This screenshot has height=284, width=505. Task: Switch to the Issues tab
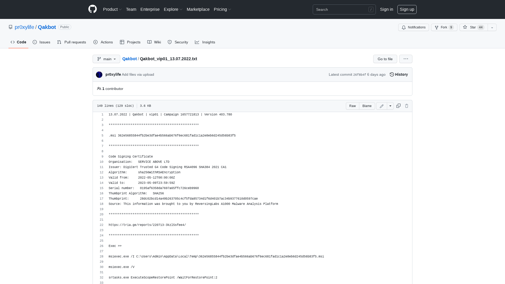[x=41, y=42]
